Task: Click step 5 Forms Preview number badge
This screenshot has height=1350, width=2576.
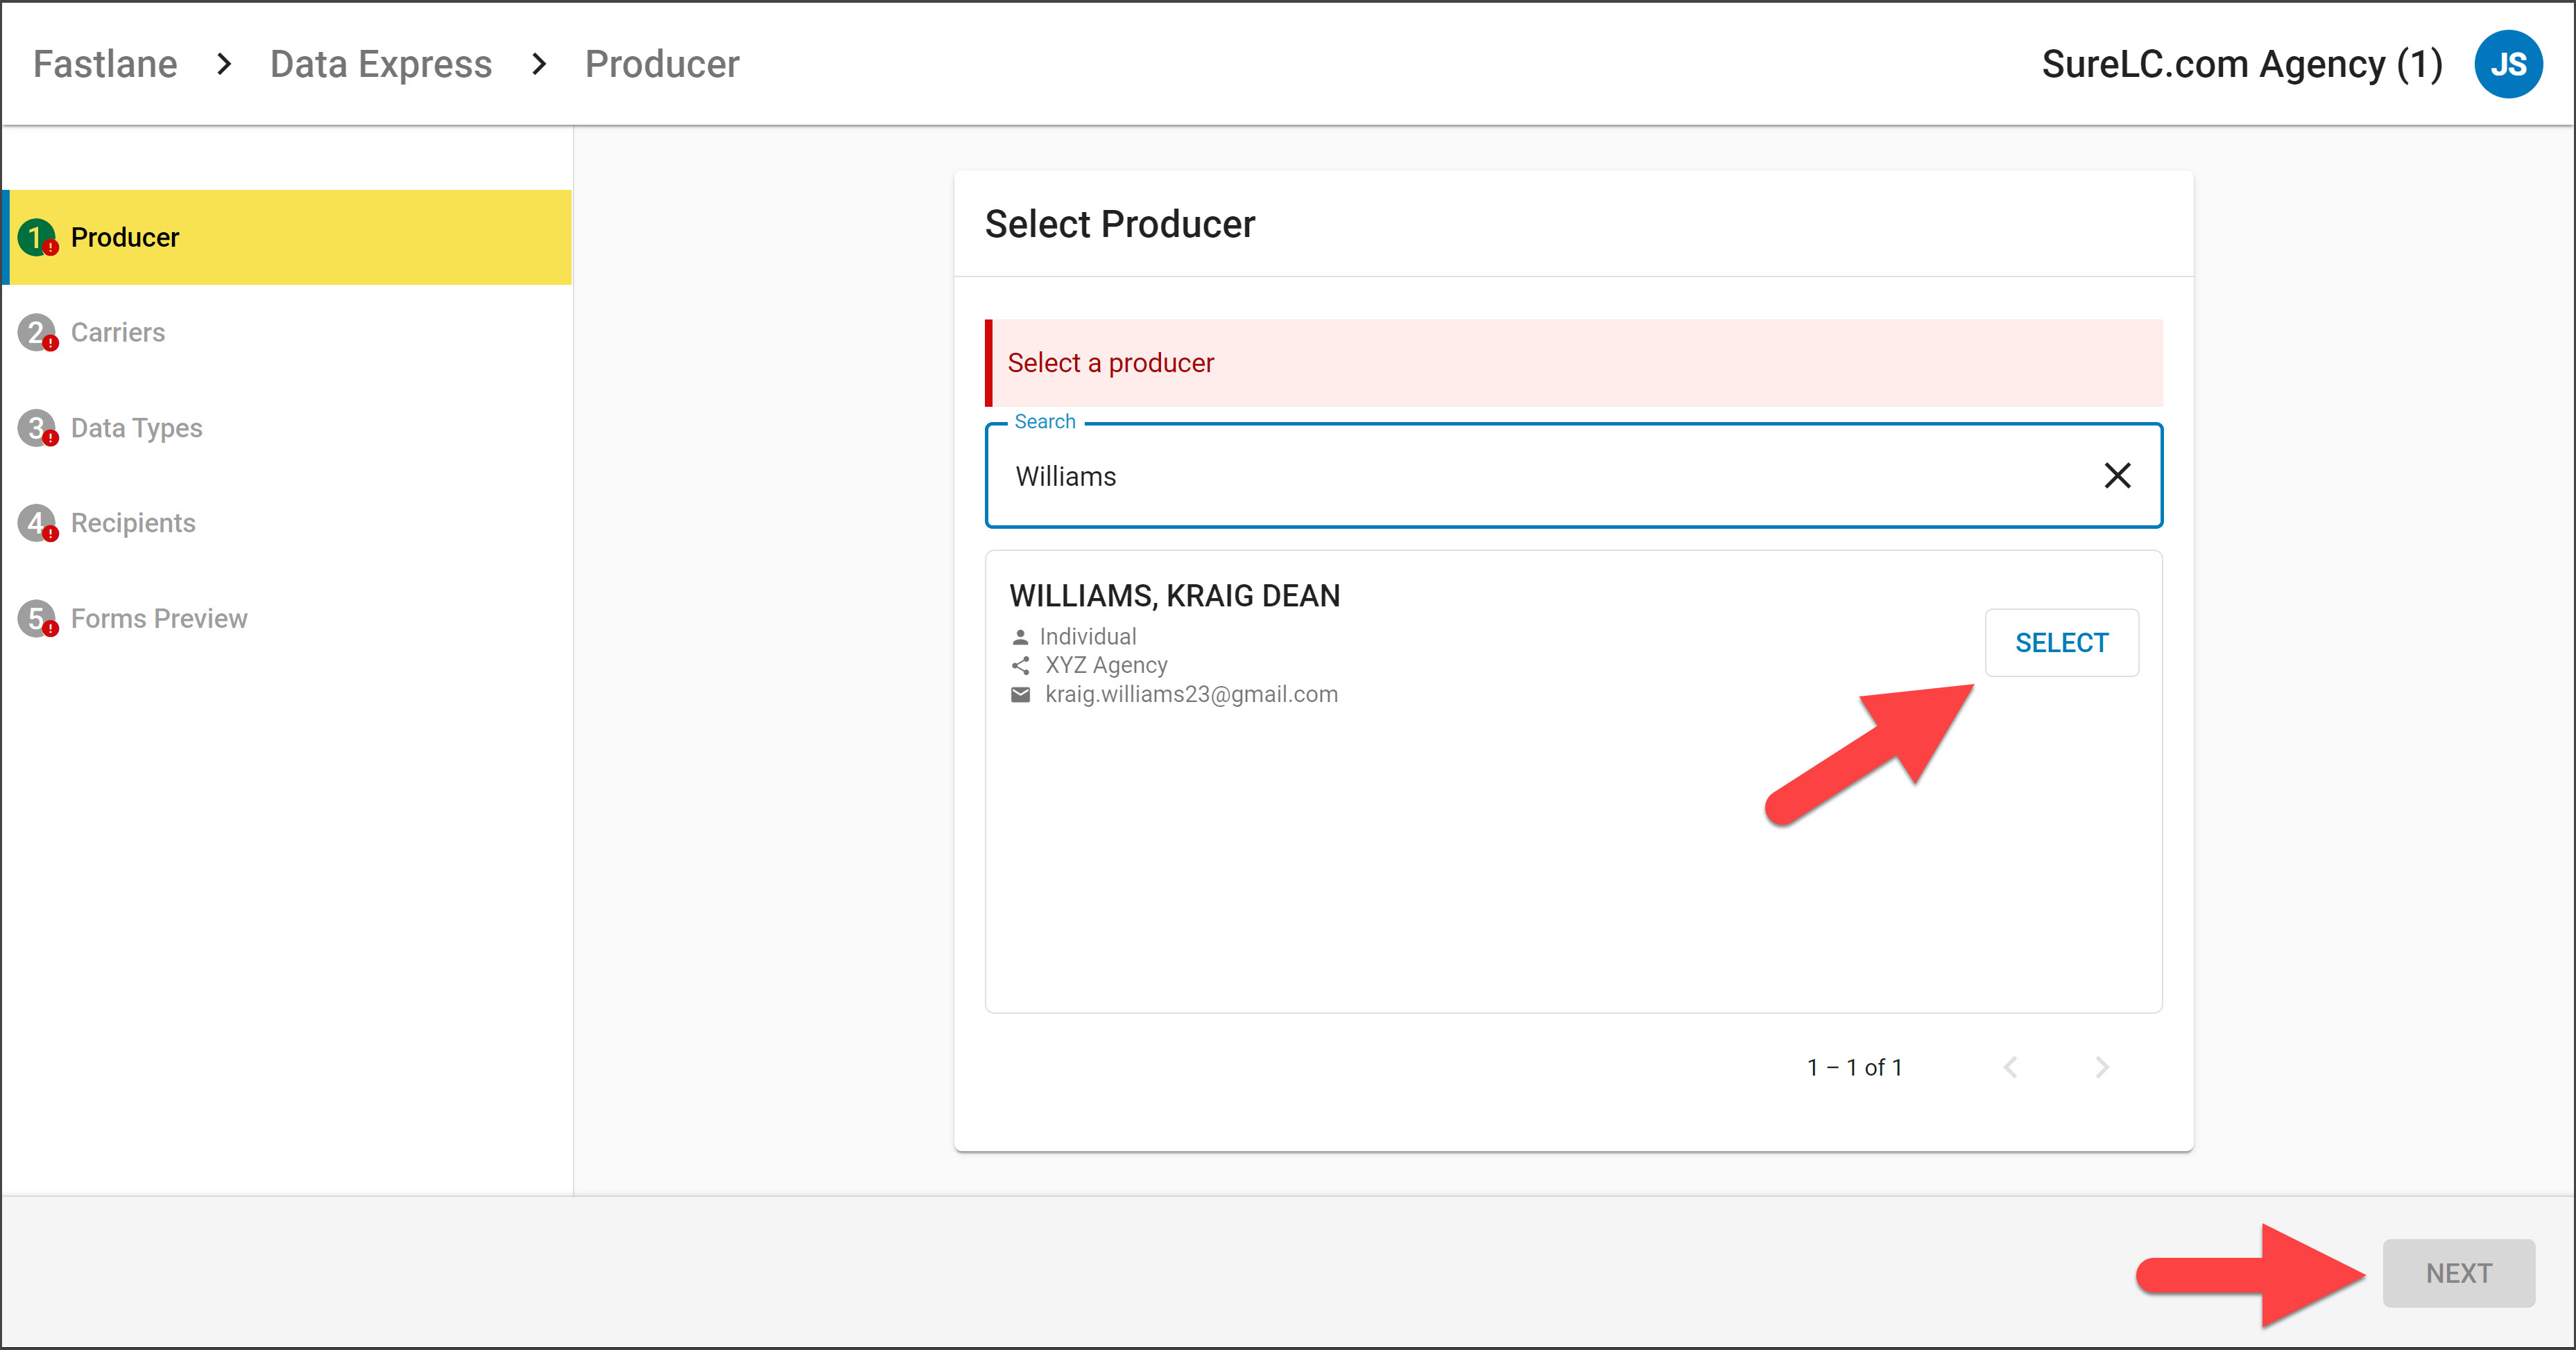Action: coord(37,619)
